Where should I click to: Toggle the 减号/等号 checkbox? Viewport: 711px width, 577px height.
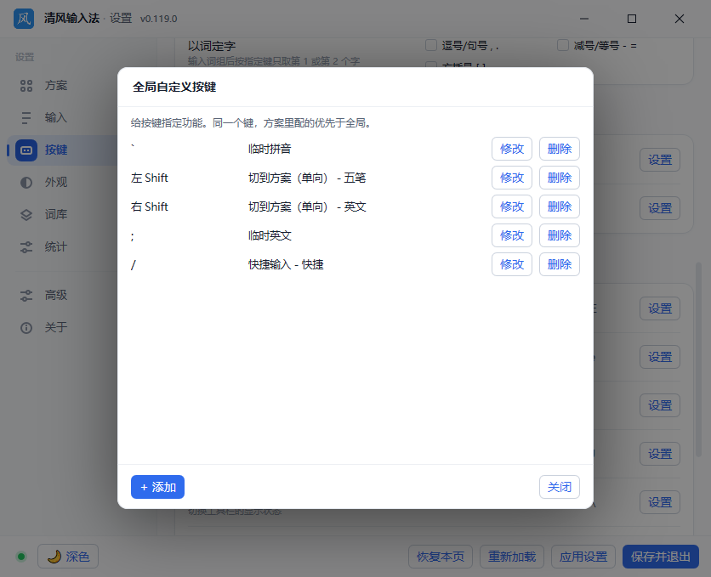pos(563,45)
